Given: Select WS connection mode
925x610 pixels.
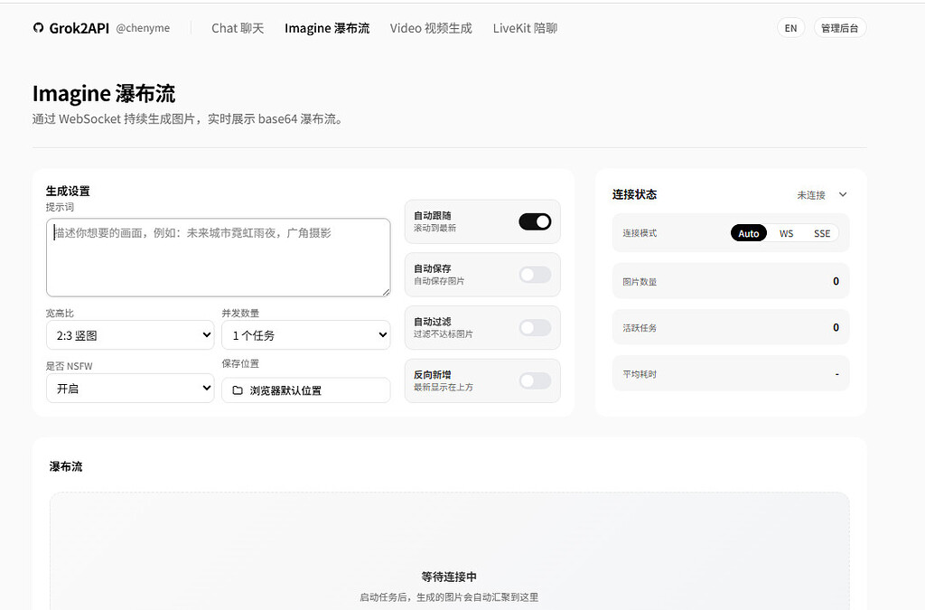Looking at the screenshot, I should pos(786,233).
